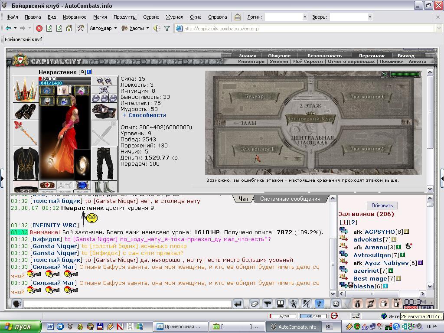Open the Поединки link
444x333 pixels.
click(x=392, y=61)
